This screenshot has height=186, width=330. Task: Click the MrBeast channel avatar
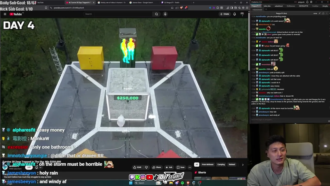click(x=5, y=167)
